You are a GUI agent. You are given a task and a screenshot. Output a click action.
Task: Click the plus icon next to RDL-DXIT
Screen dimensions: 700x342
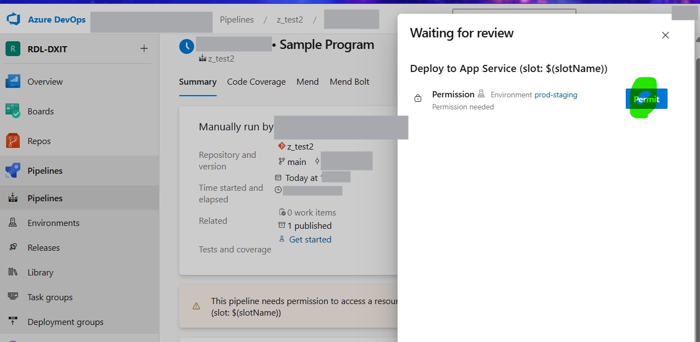tap(144, 48)
